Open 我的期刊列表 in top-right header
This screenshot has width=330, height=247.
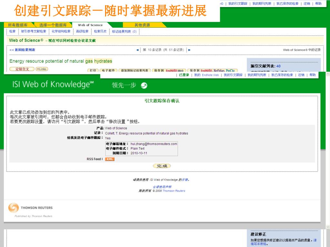[262, 4]
